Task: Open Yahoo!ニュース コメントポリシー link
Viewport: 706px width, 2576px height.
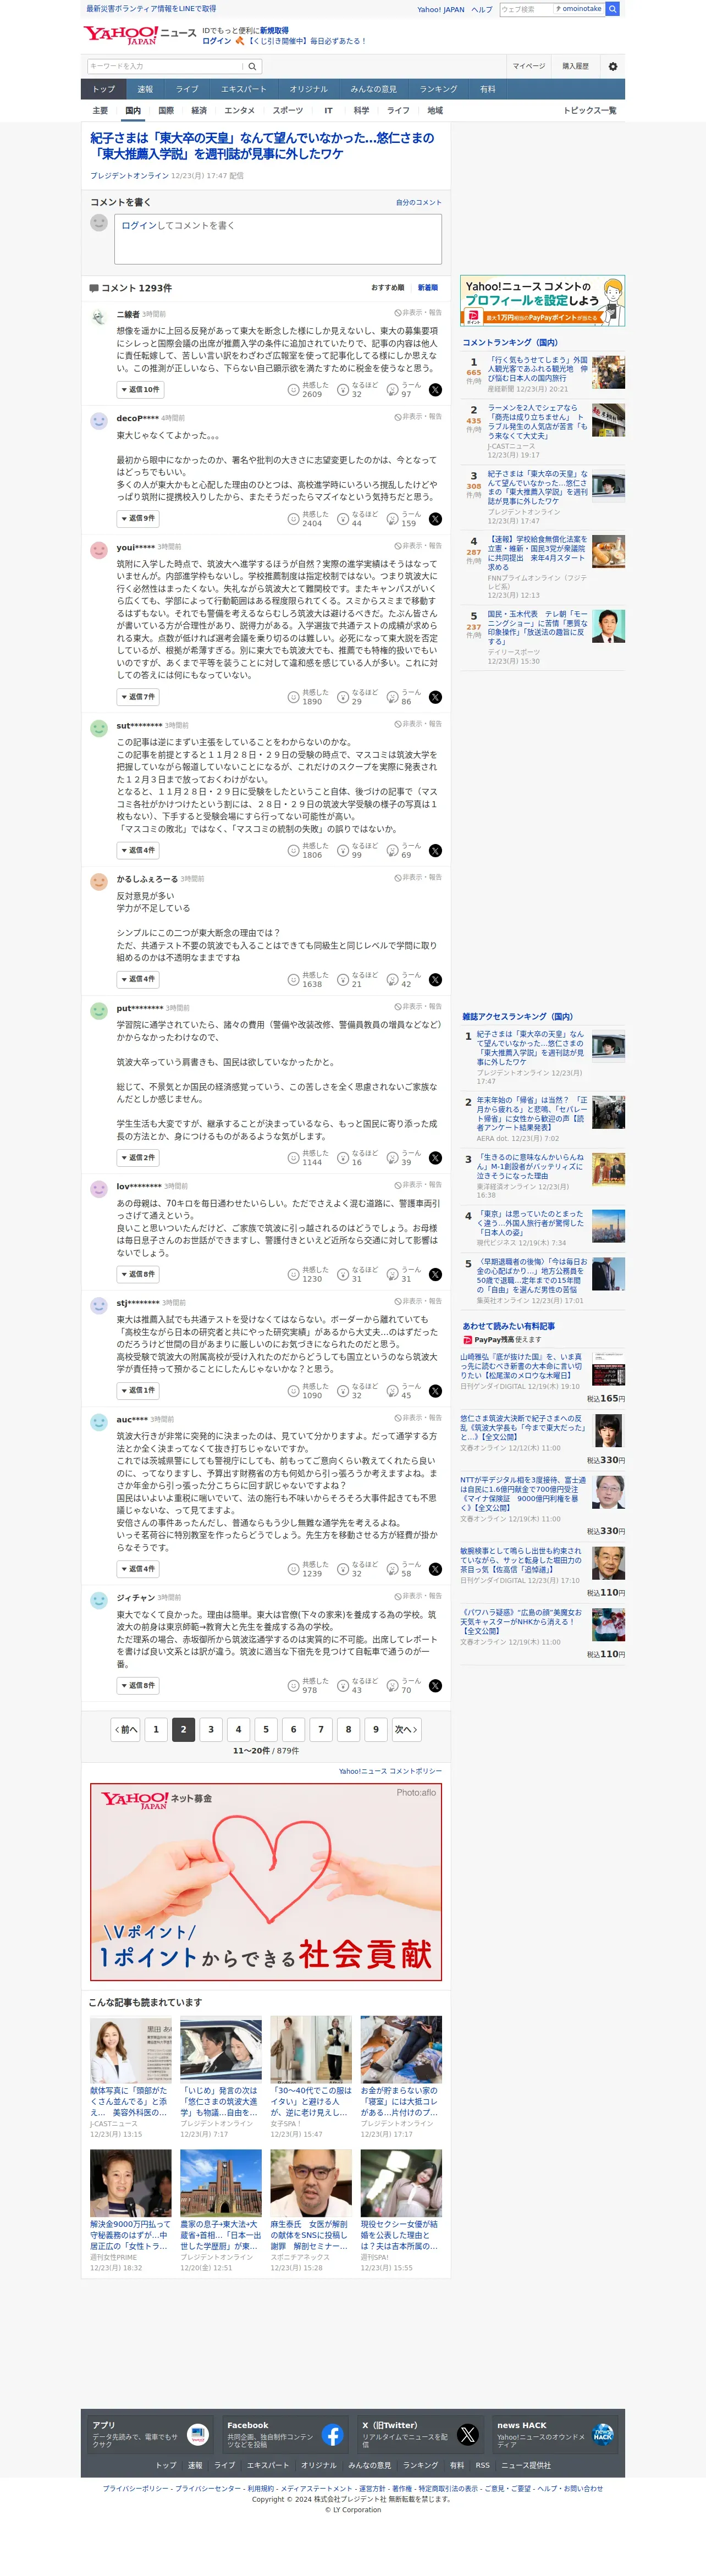Action: coord(390,1771)
